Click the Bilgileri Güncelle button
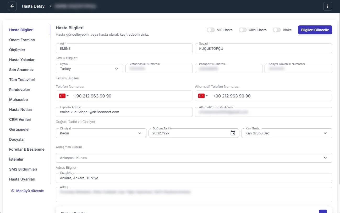Viewport: 340px width, 213px height. tap(315, 30)
